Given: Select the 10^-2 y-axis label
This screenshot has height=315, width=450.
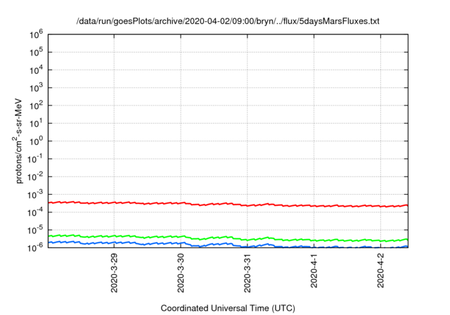Looking at the screenshot, I should (35, 177).
